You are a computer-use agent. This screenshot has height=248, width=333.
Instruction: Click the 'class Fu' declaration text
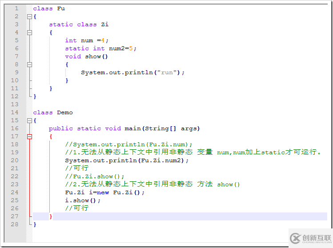tap(49, 8)
